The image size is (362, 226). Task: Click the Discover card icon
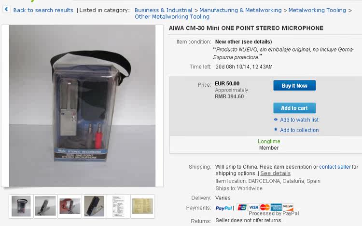click(288, 207)
